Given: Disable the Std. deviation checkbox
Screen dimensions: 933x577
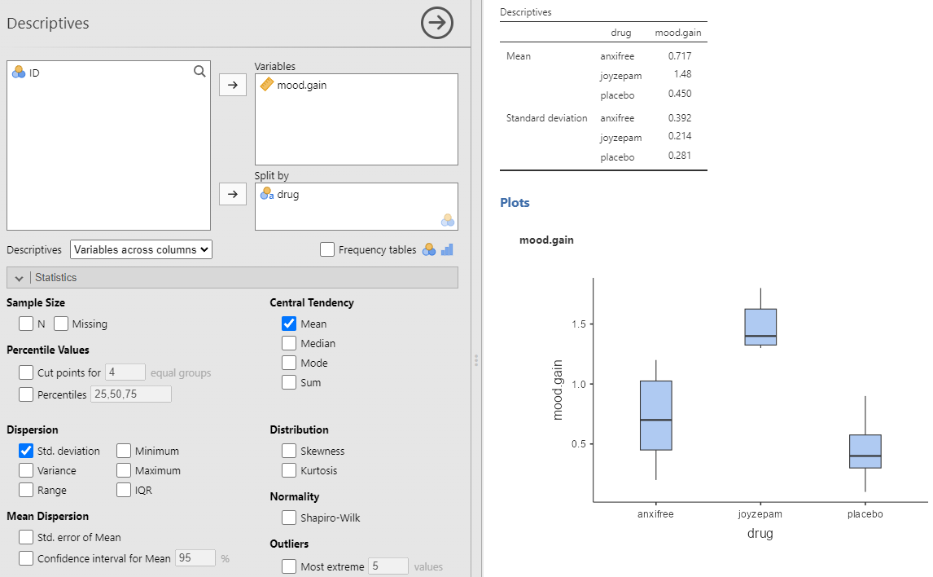Looking at the screenshot, I should 26,451.
